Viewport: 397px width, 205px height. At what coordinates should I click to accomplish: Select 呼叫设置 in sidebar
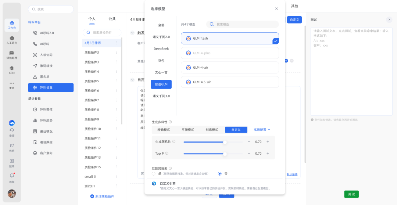pyautogui.click(x=51, y=87)
